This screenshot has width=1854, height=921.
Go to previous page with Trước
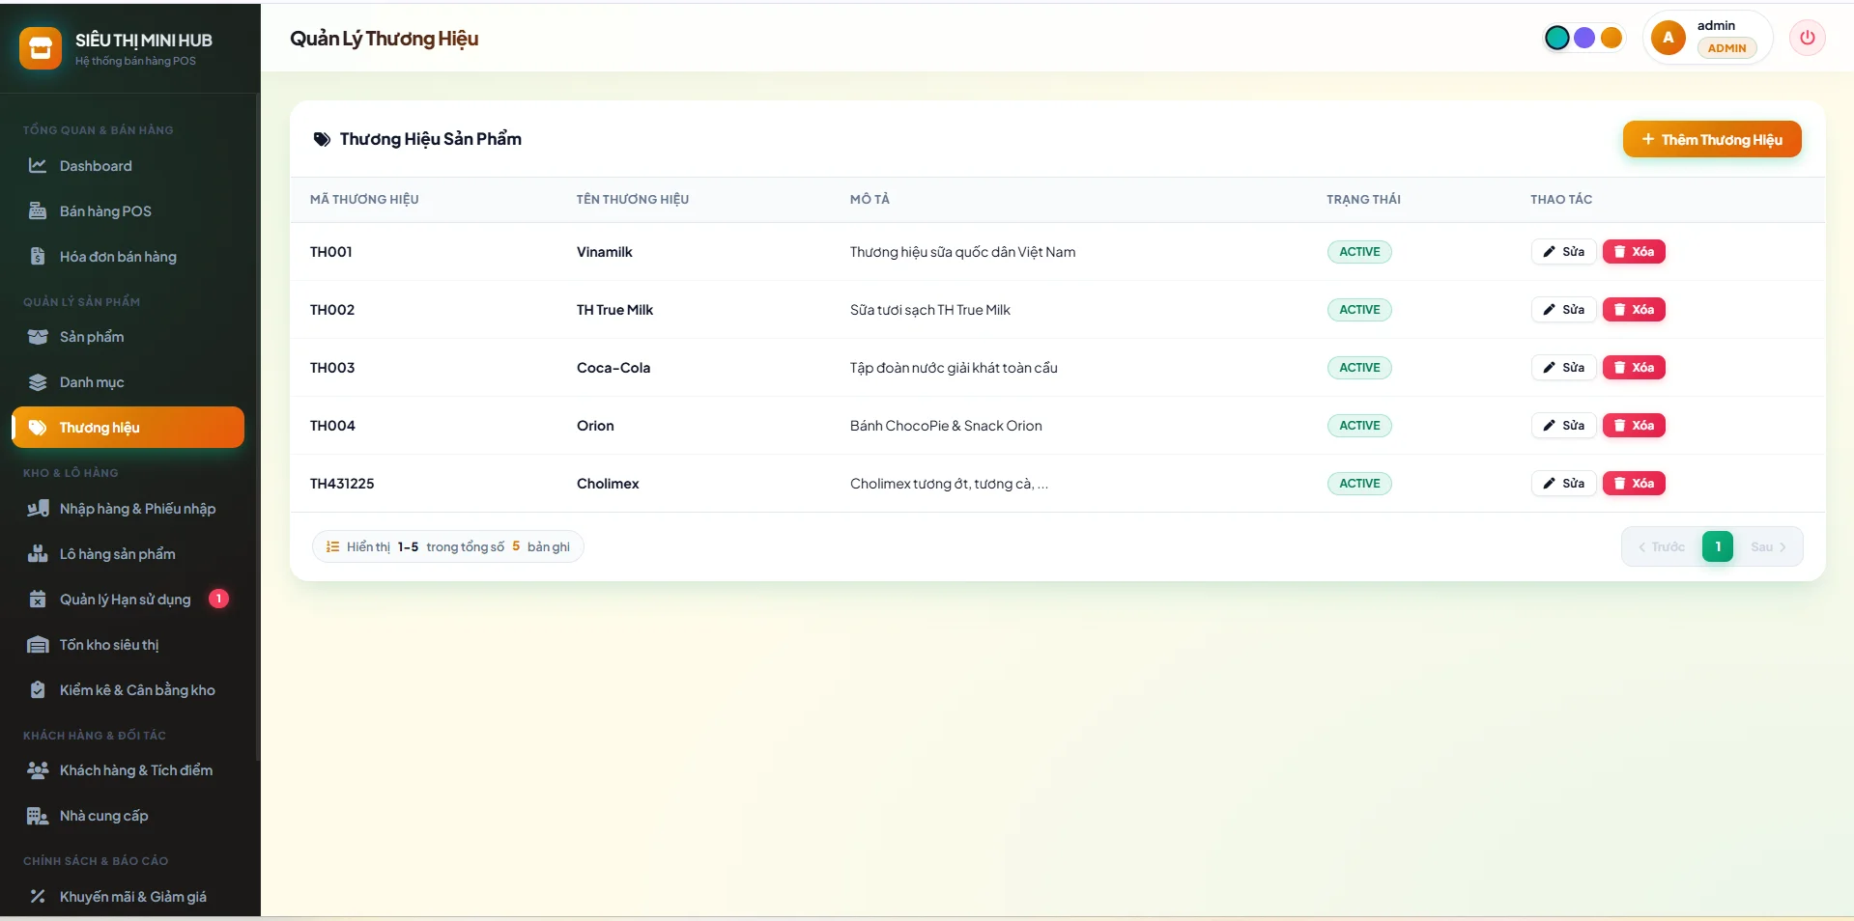[x=1662, y=546]
